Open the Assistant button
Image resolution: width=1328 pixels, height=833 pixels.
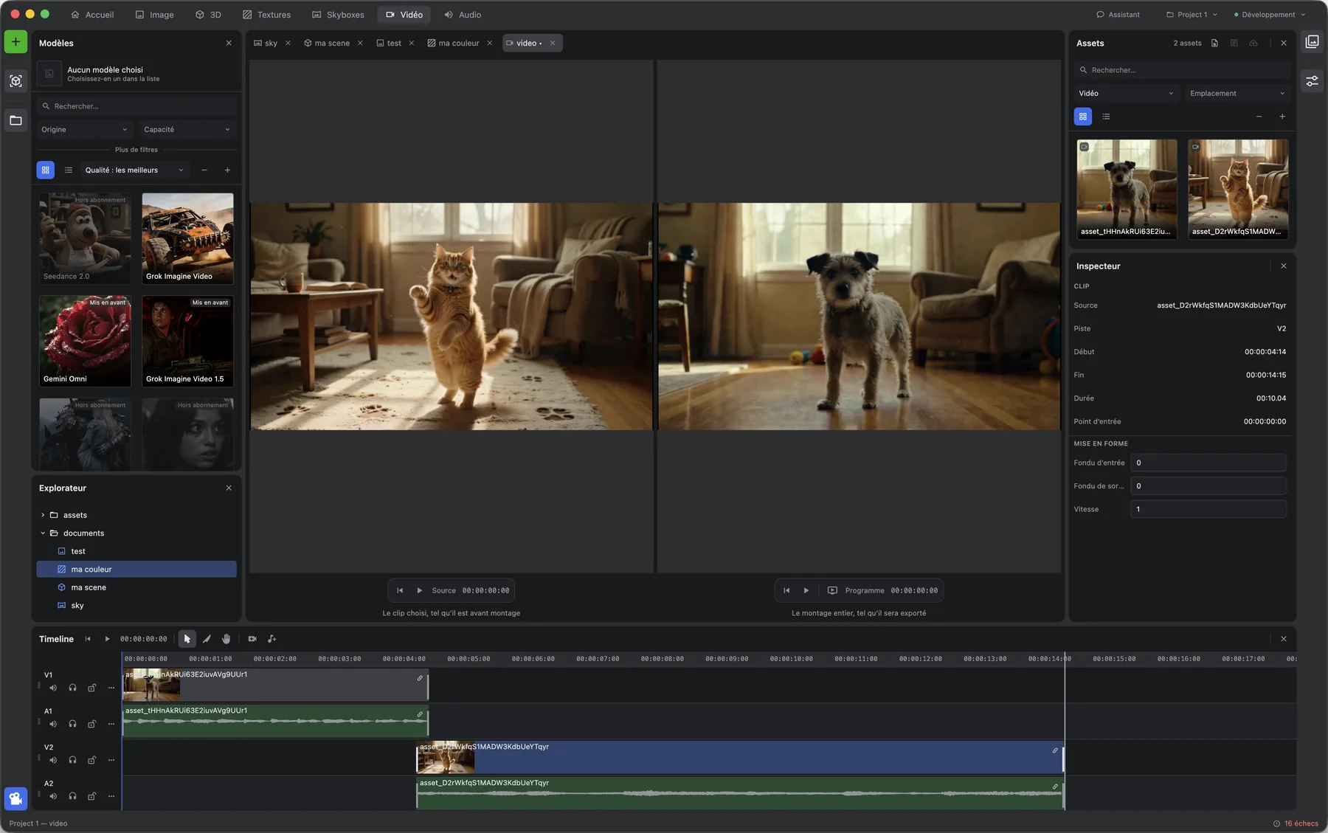pyautogui.click(x=1118, y=15)
